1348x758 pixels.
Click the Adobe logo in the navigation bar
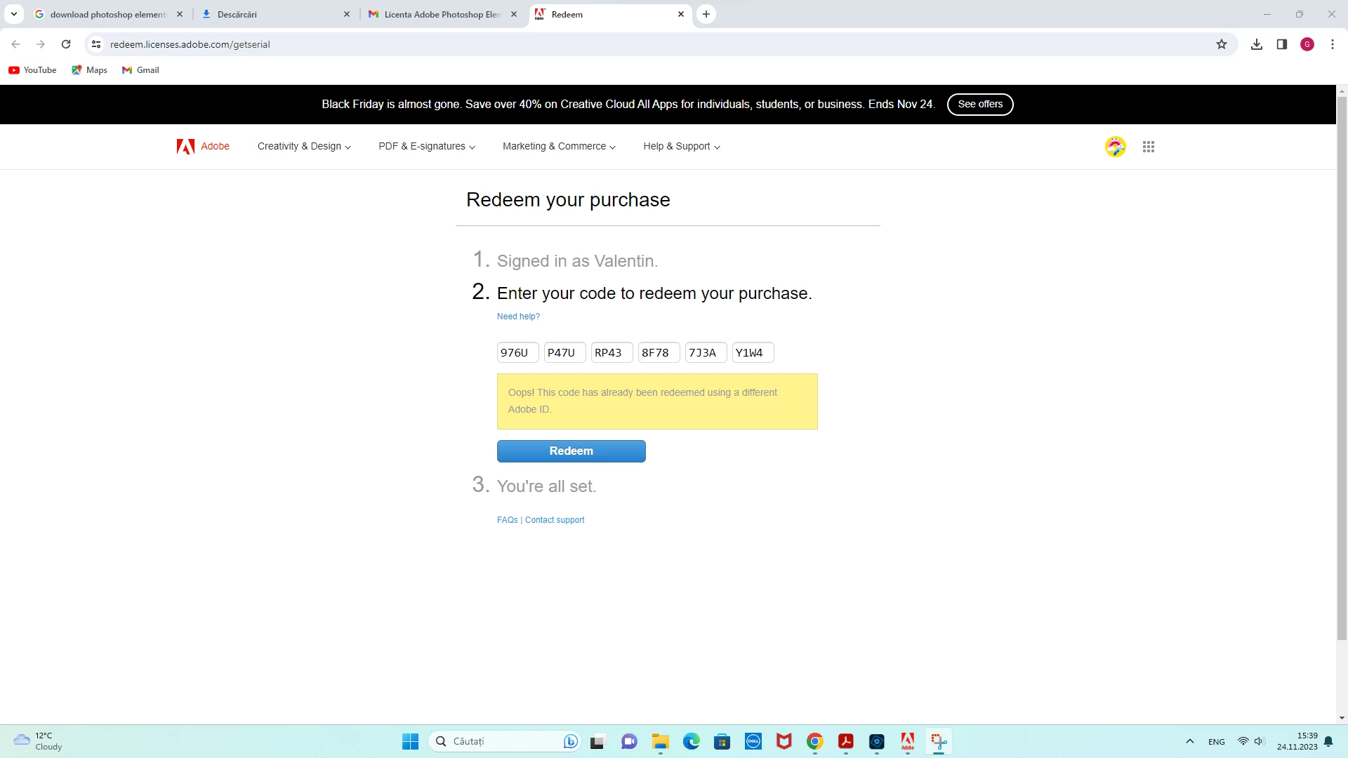(x=203, y=146)
